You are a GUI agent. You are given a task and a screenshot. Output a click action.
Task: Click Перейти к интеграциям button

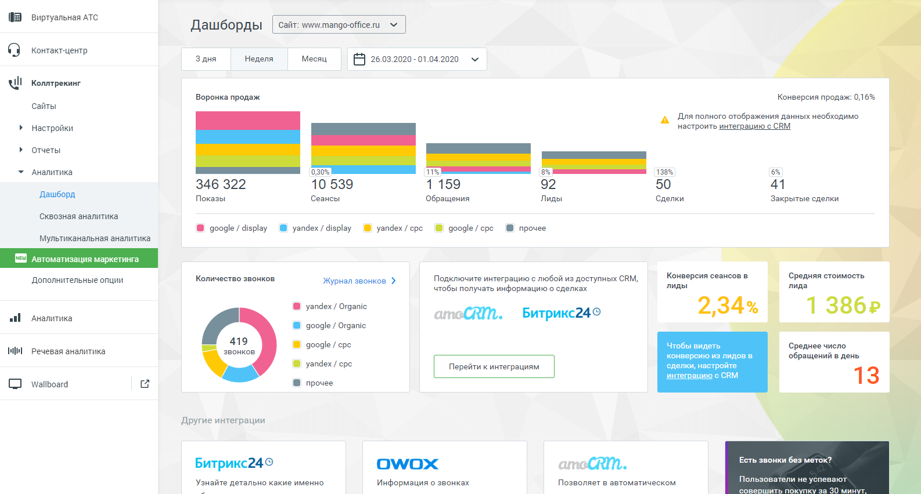[494, 366]
